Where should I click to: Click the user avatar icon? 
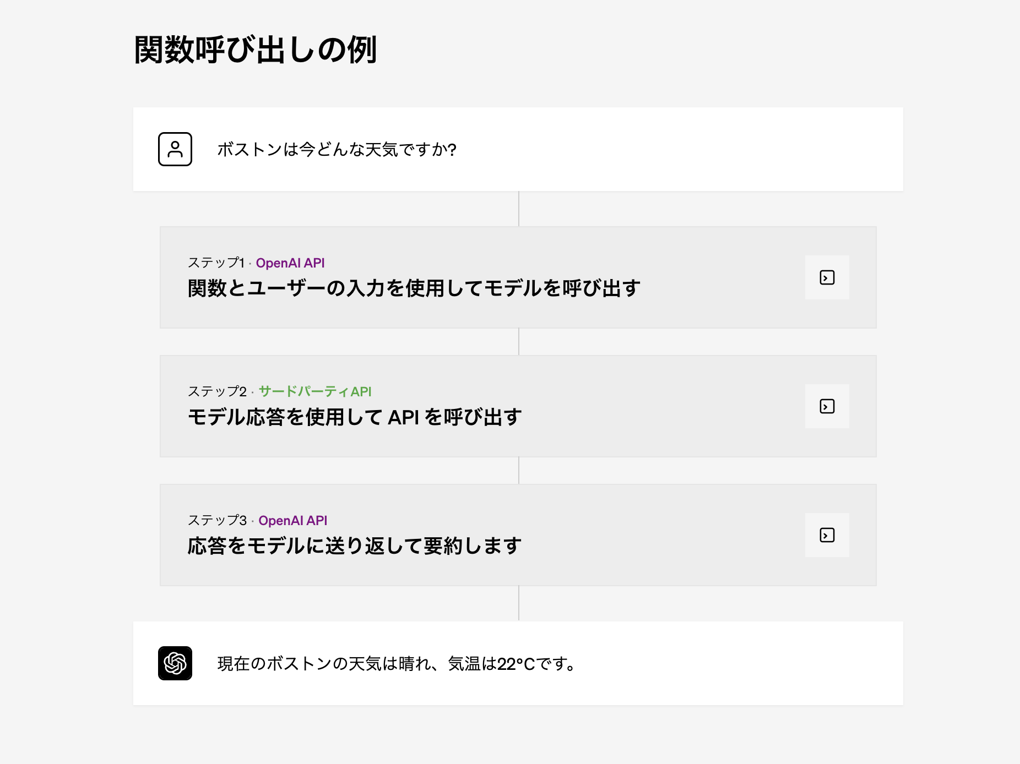click(175, 149)
